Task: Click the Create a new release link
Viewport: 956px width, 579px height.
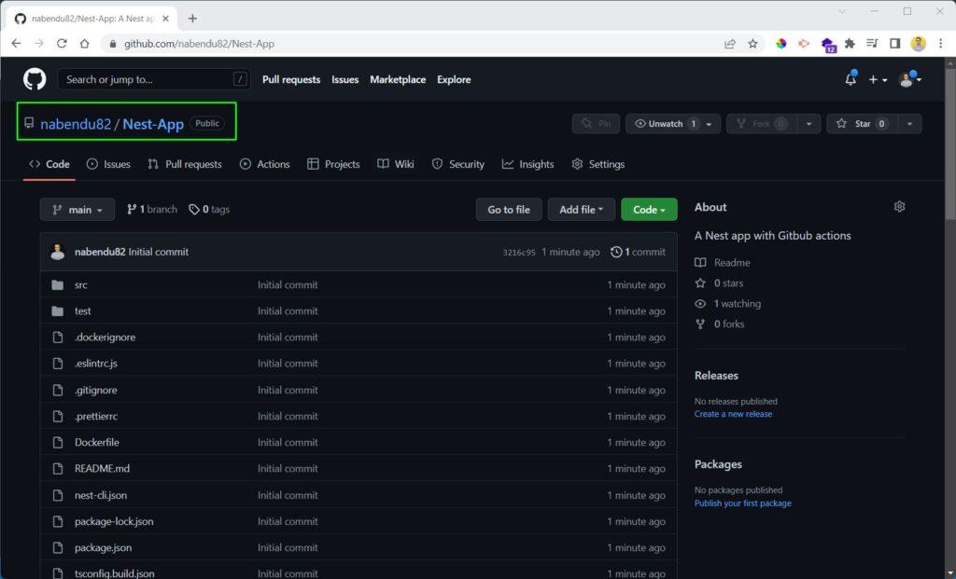Action: pos(733,414)
